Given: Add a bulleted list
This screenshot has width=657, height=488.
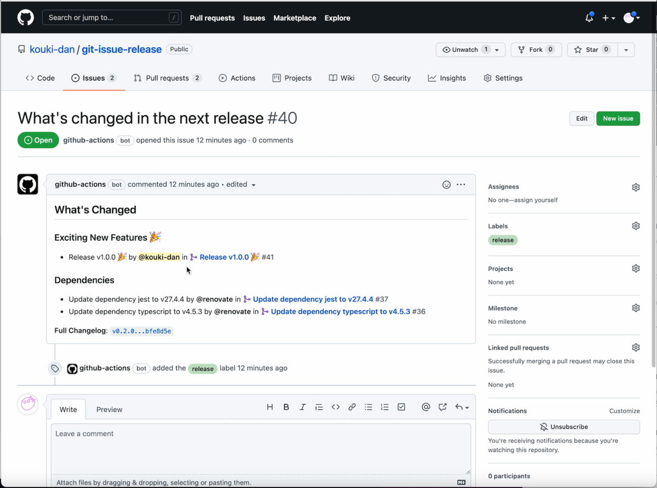Looking at the screenshot, I should click(368, 407).
